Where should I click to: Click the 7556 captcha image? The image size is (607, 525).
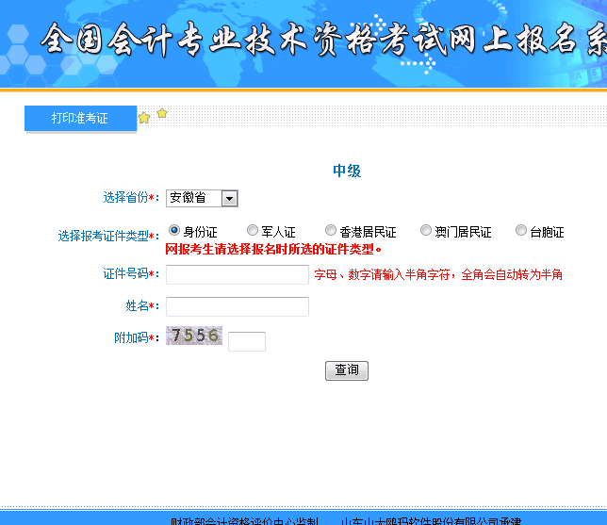194,336
